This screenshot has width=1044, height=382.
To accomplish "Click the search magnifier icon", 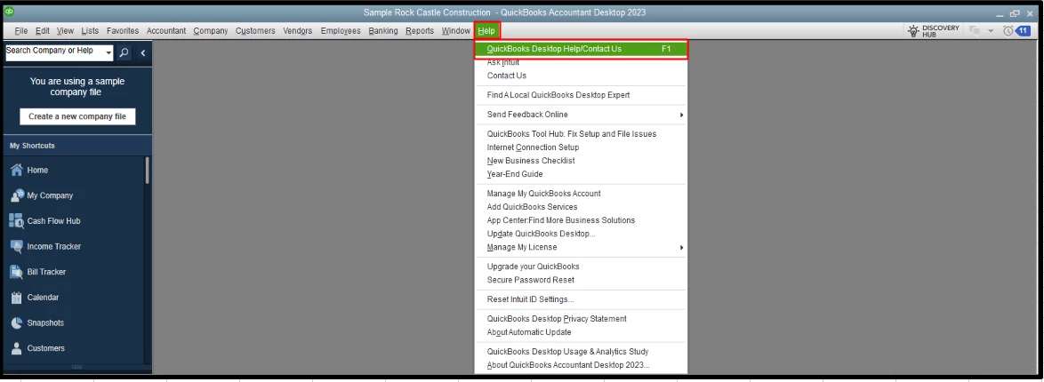I will [x=124, y=52].
